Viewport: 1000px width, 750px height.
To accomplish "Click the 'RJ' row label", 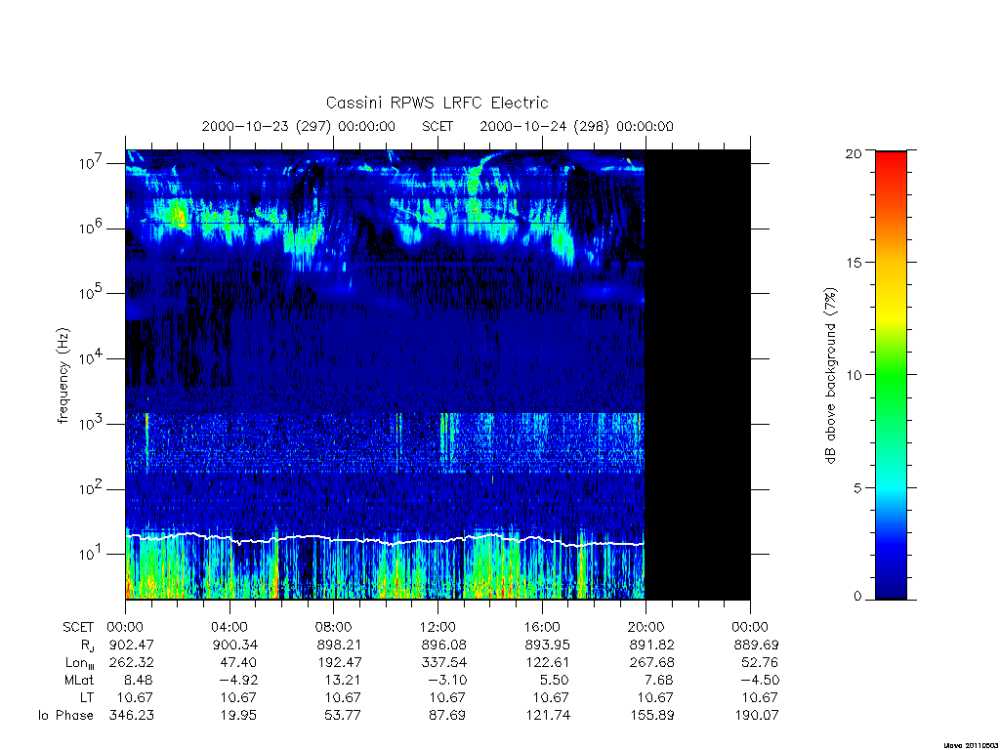I will click(x=87, y=646).
